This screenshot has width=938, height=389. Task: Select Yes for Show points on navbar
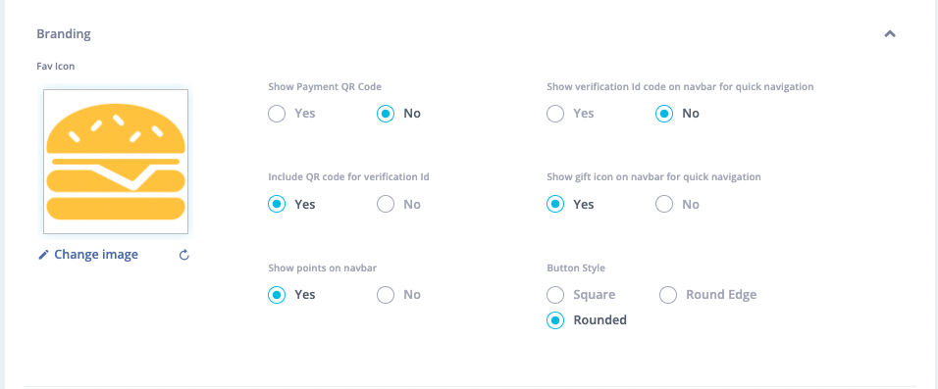[277, 295]
